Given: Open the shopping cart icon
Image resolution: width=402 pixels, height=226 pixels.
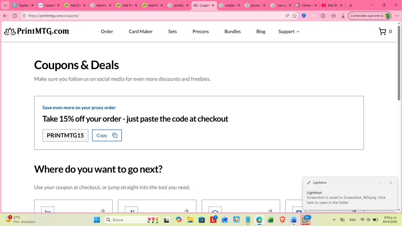Looking at the screenshot, I should pos(382,32).
